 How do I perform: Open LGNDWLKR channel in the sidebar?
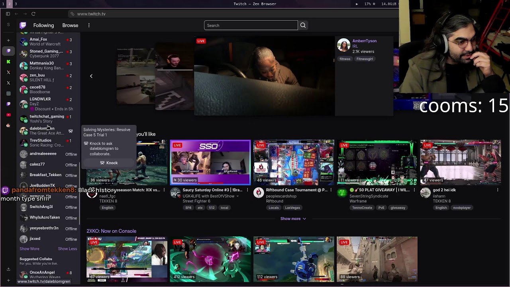coord(48,104)
